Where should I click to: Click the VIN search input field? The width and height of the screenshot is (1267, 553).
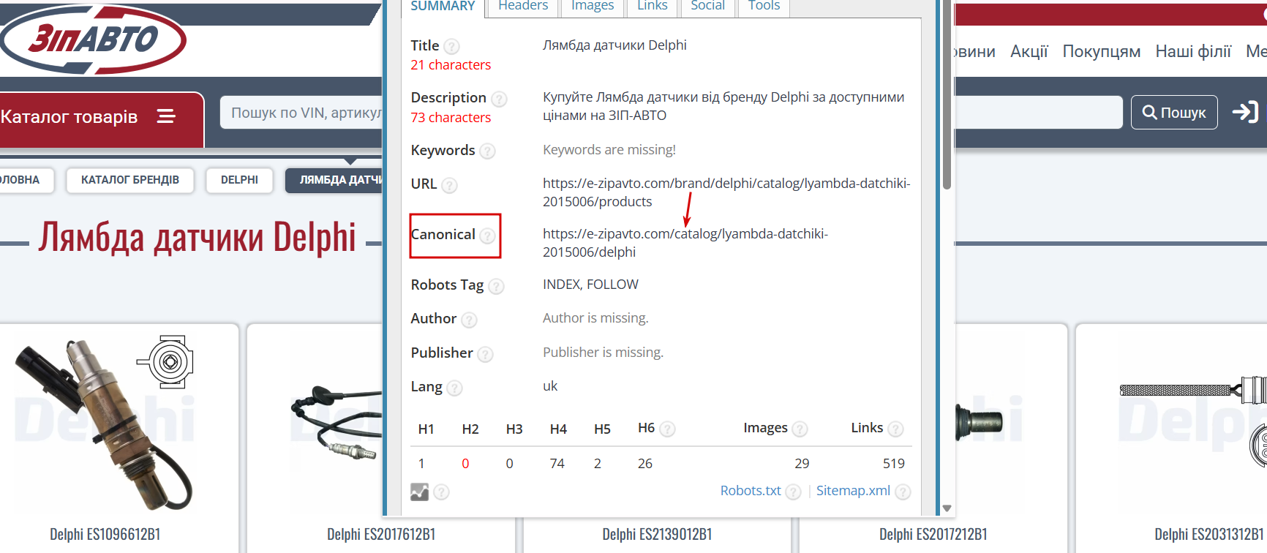(x=301, y=113)
